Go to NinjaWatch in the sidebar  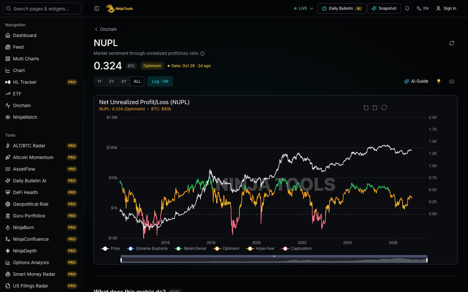41,117
